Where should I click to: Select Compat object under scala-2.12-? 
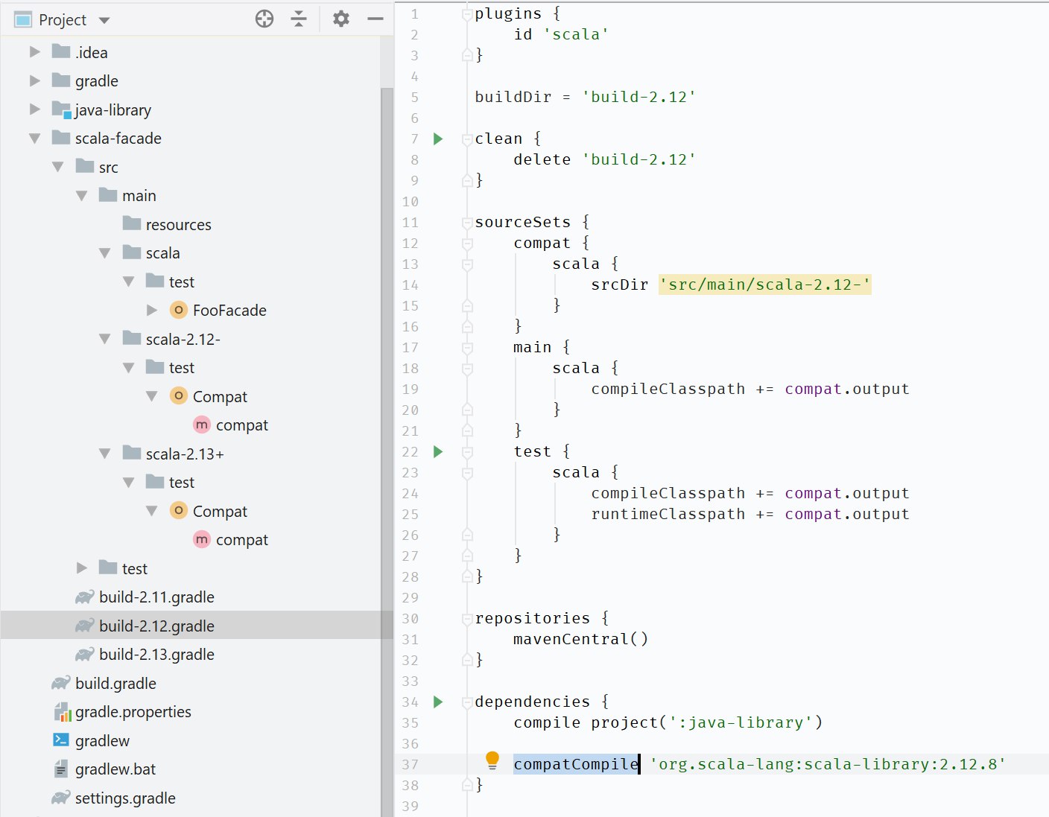pos(208,396)
